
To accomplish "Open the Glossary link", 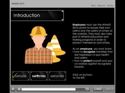I will (x=110, y=5).
